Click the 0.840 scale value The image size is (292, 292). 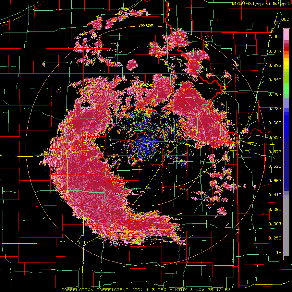(275, 80)
